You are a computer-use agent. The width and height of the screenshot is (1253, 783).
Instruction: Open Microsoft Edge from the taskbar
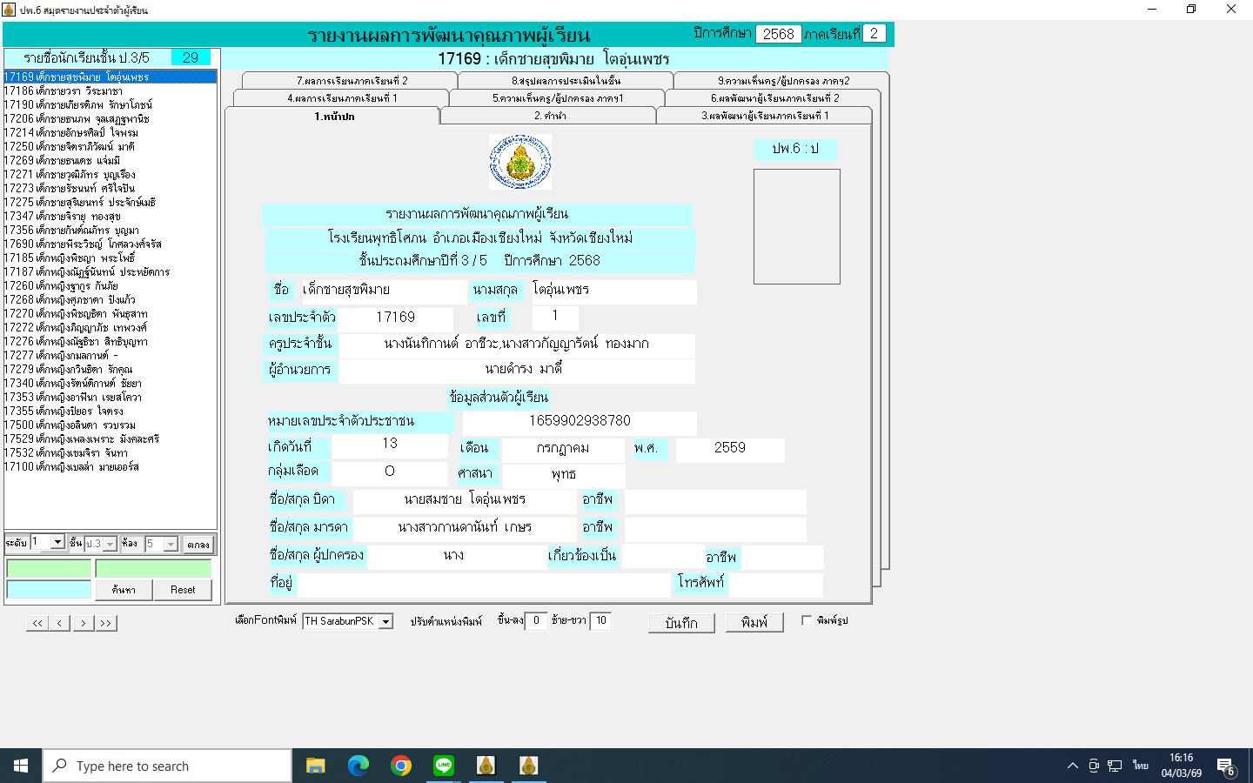(358, 766)
